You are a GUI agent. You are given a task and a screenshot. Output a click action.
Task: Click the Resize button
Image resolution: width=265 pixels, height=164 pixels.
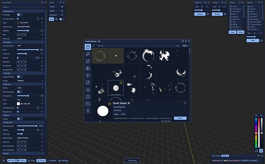[217, 14]
